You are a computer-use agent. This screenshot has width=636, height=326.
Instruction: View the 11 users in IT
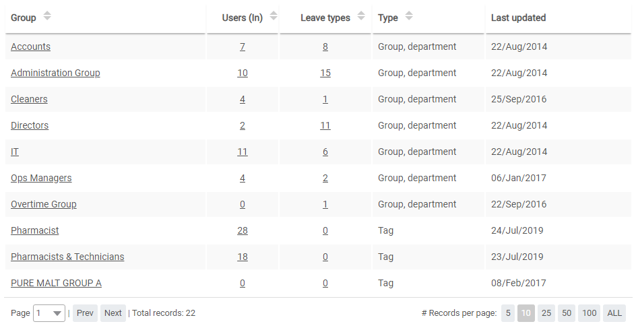tap(243, 152)
